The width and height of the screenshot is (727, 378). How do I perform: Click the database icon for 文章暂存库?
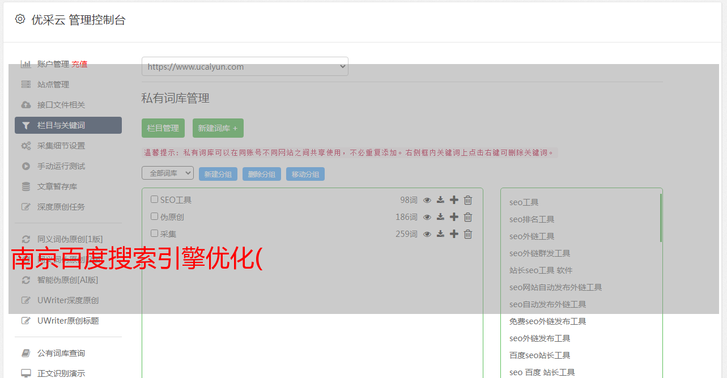click(26, 186)
